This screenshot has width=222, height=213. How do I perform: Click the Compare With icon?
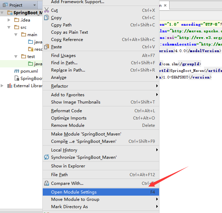[x=47, y=183]
